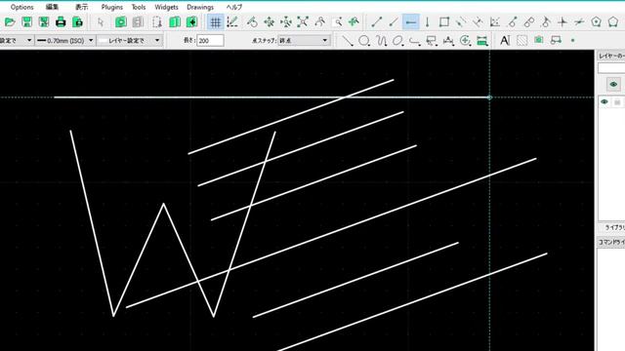Print the drawing

pyautogui.click(x=61, y=21)
